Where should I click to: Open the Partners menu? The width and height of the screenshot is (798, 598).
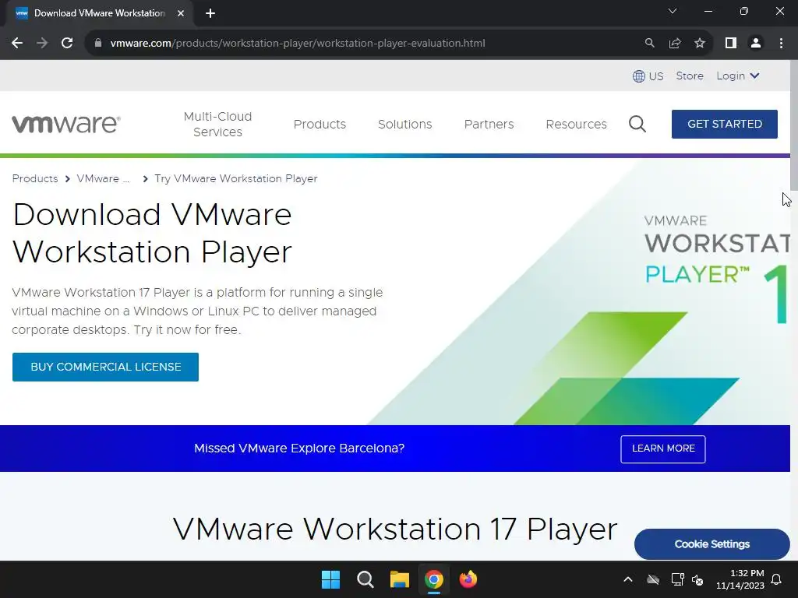489,124
